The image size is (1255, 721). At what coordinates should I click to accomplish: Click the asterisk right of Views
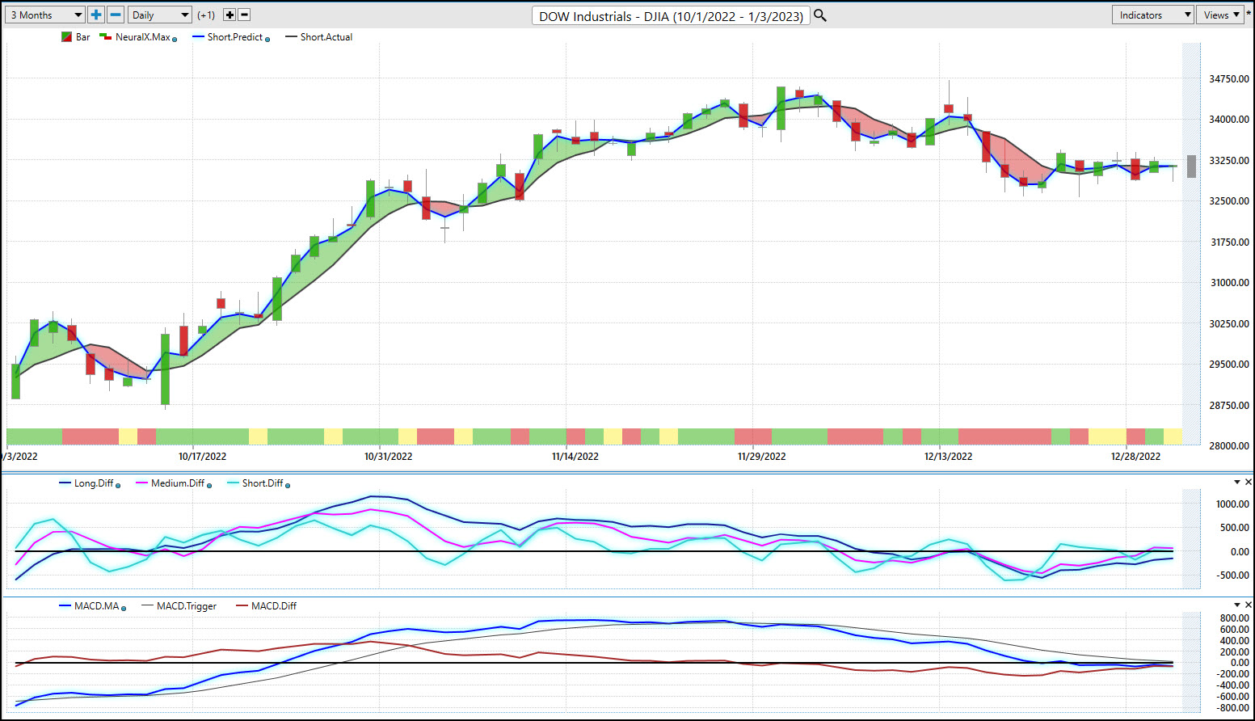tap(1249, 15)
